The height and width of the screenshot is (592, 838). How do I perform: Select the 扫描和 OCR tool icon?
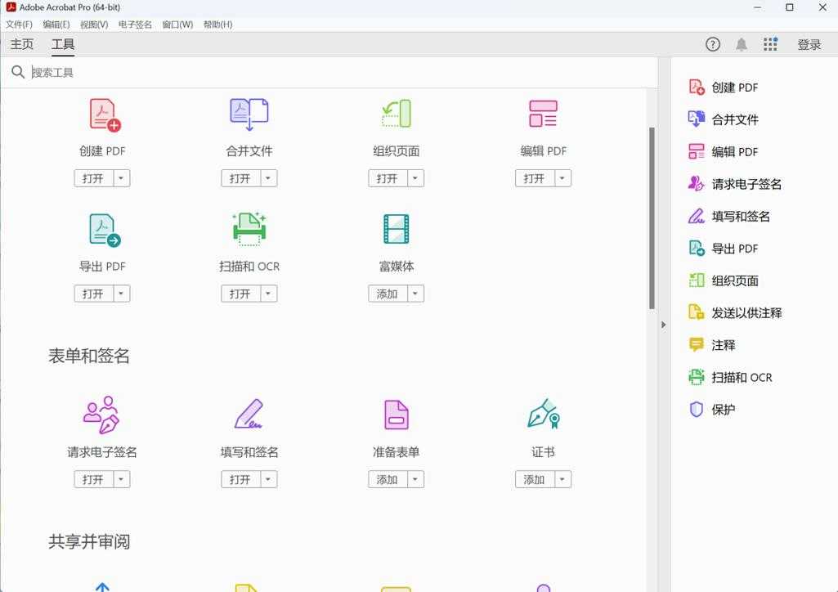tap(249, 229)
